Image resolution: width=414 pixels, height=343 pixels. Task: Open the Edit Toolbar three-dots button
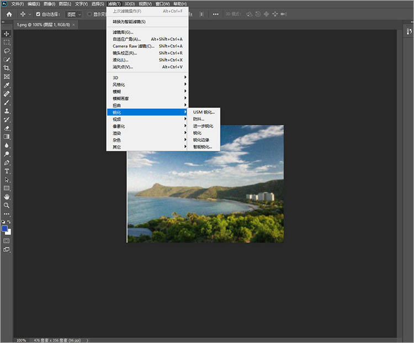7,214
